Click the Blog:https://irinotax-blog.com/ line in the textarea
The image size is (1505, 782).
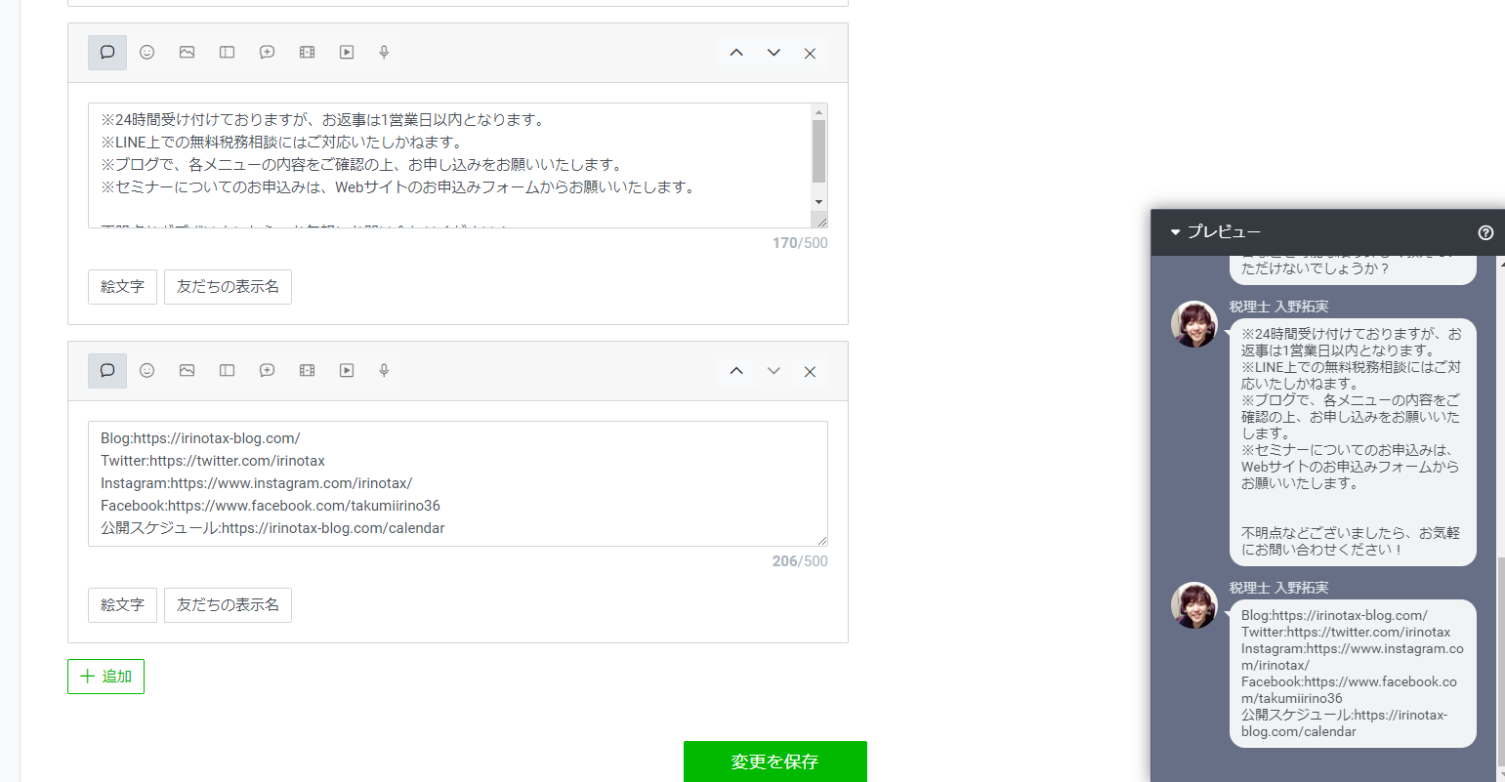(x=200, y=438)
